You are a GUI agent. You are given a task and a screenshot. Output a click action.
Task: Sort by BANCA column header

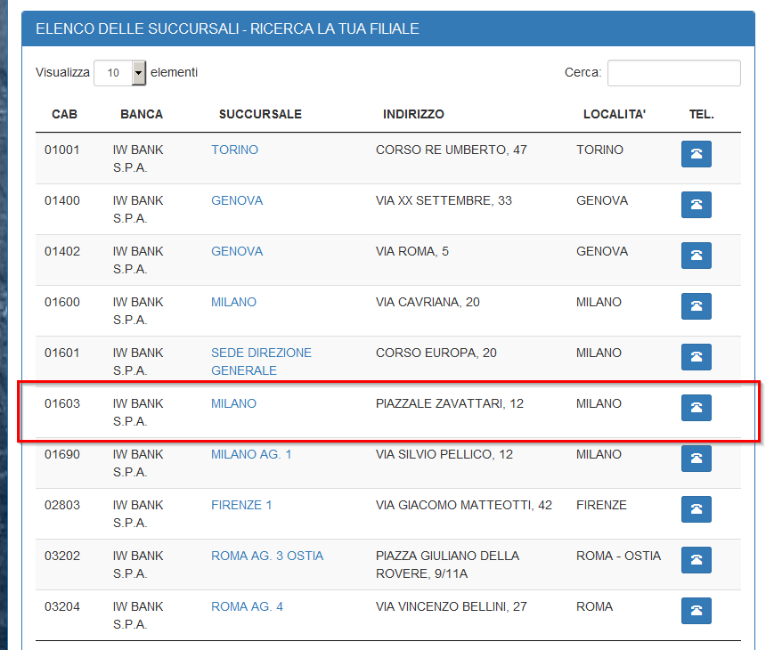142,114
